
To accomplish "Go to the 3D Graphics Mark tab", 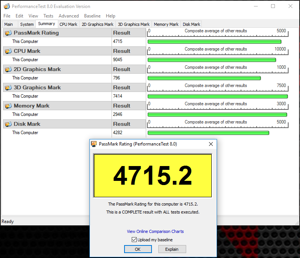I will (x=134, y=24).
